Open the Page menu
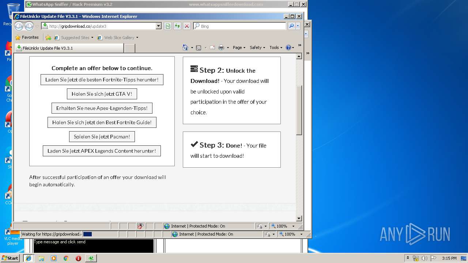This screenshot has width=468, height=263. 239,47
